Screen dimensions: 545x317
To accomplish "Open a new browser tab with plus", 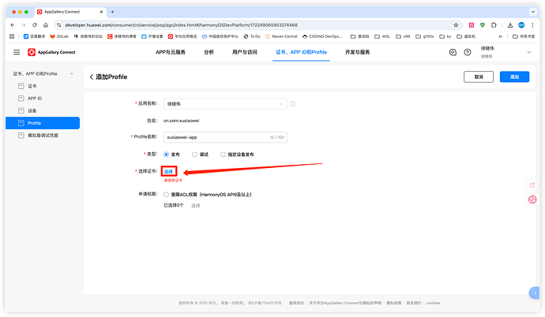I will [112, 12].
